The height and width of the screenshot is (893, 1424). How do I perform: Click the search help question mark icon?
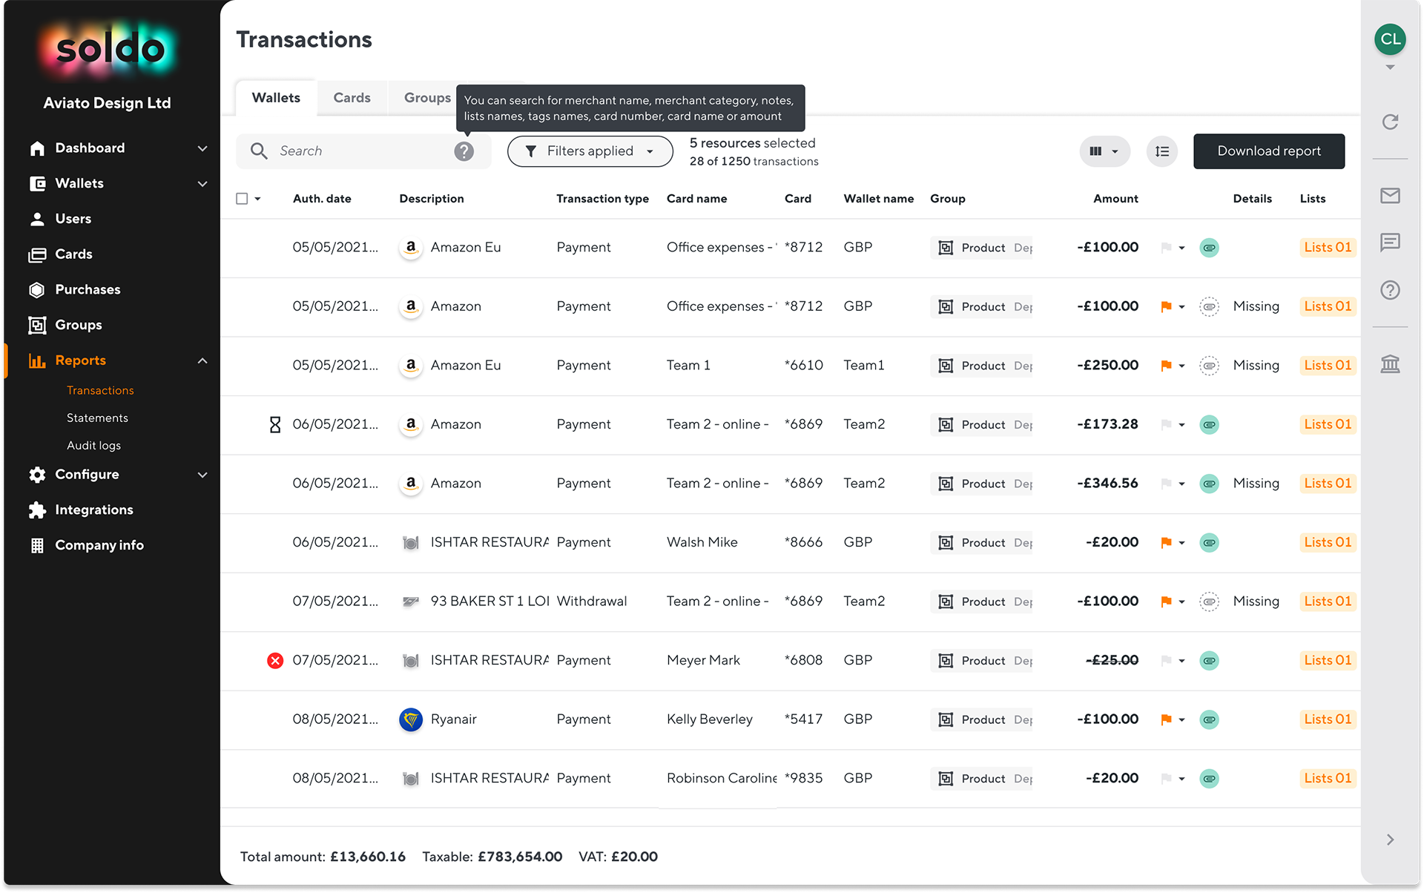coord(464,151)
